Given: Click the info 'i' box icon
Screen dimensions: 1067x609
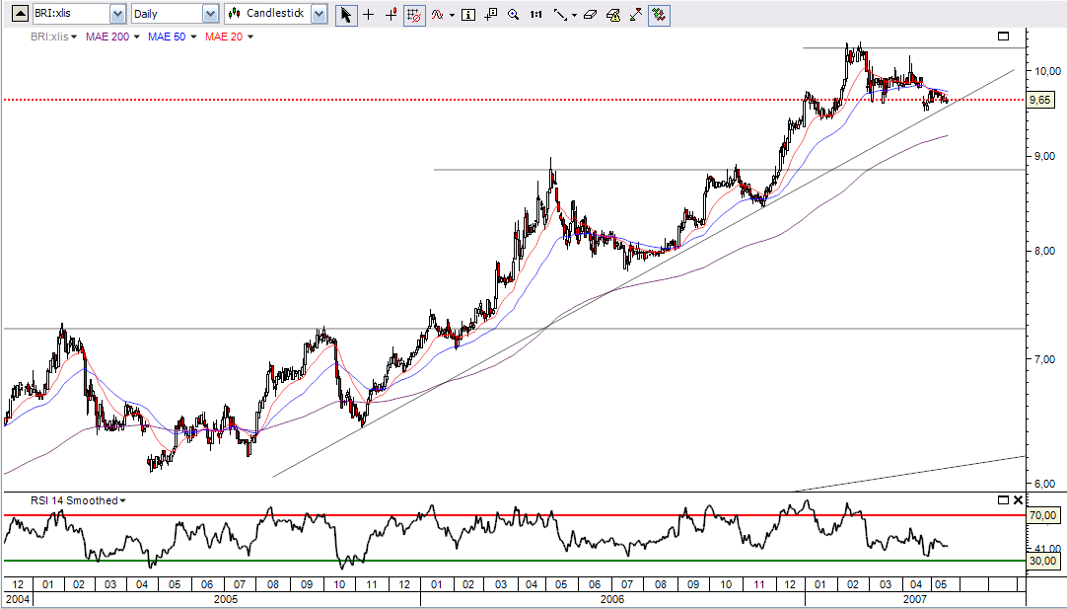Looking at the screenshot, I should coord(468,14).
